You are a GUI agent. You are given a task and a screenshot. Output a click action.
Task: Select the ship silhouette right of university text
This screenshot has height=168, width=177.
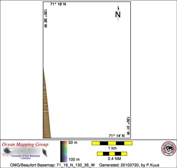point(45,152)
